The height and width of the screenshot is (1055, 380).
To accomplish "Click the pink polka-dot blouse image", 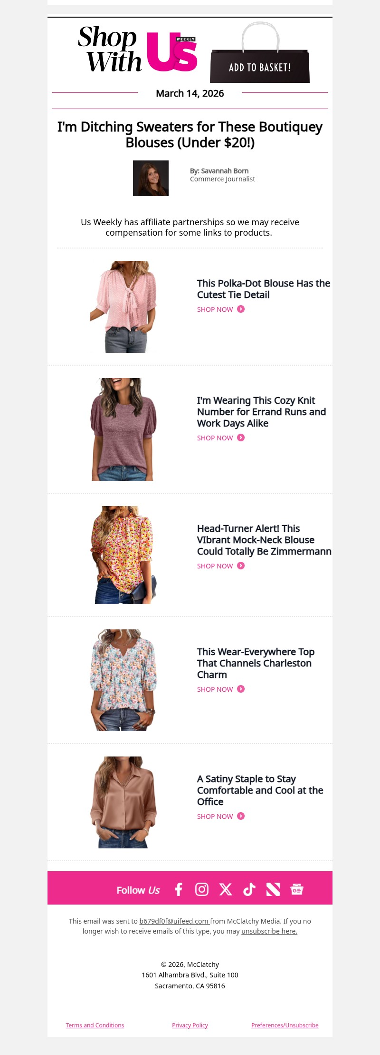I will click(x=123, y=307).
